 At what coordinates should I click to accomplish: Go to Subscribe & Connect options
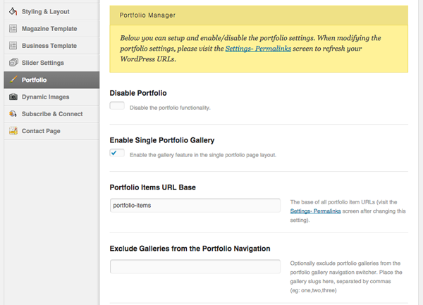coord(51,114)
